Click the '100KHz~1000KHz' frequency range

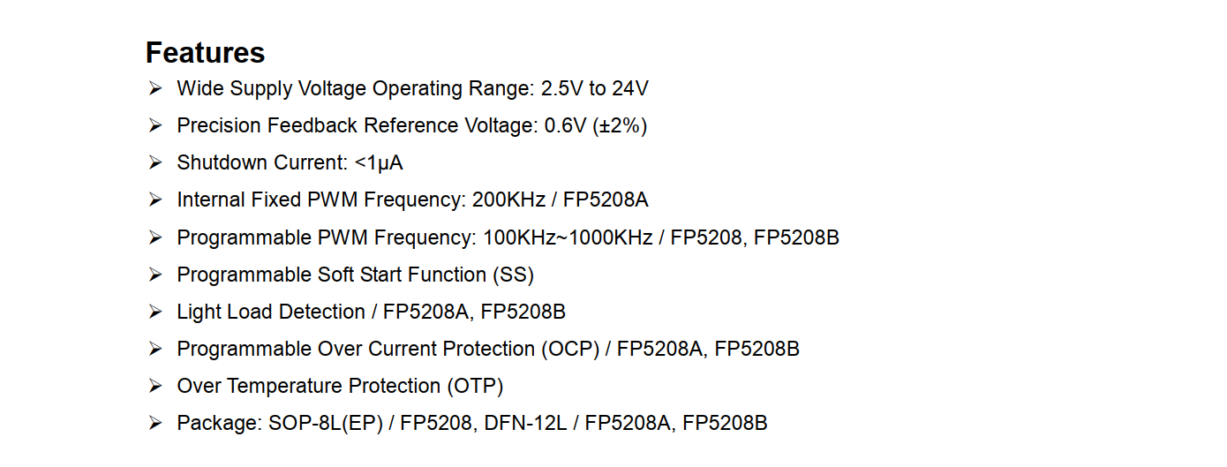point(568,237)
